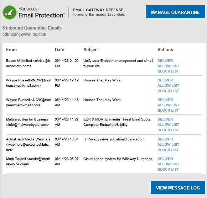Select the cduncan@wwninc.com address text
The height and width of the screenshot is (198, 207).
[24, 34]
